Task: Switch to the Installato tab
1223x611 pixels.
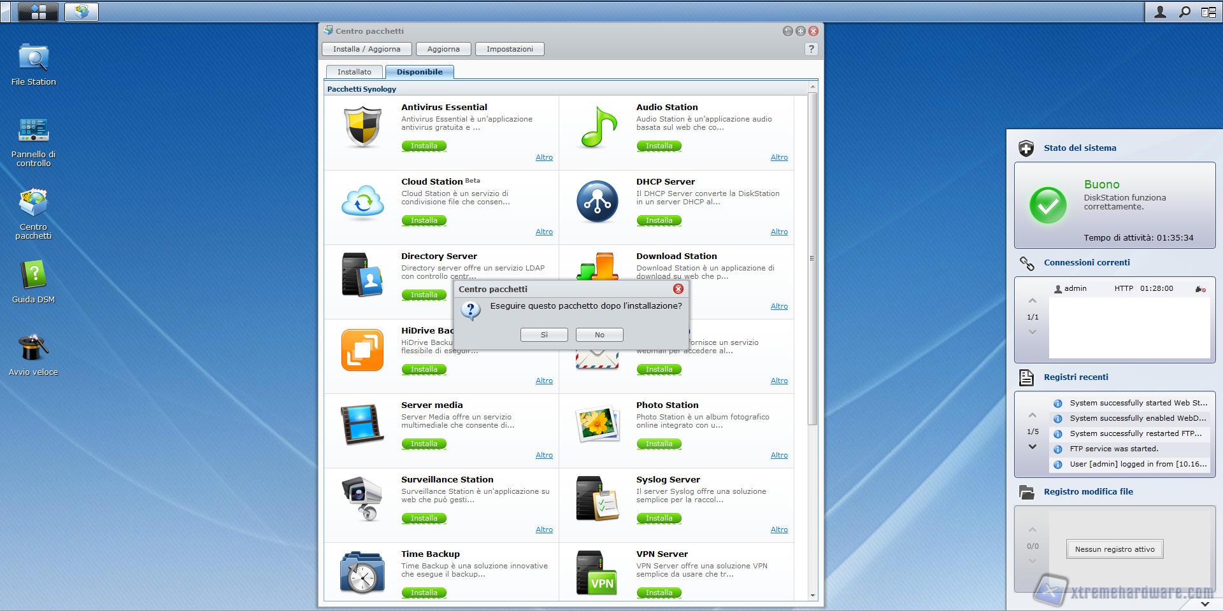Action: pos(354,72)
